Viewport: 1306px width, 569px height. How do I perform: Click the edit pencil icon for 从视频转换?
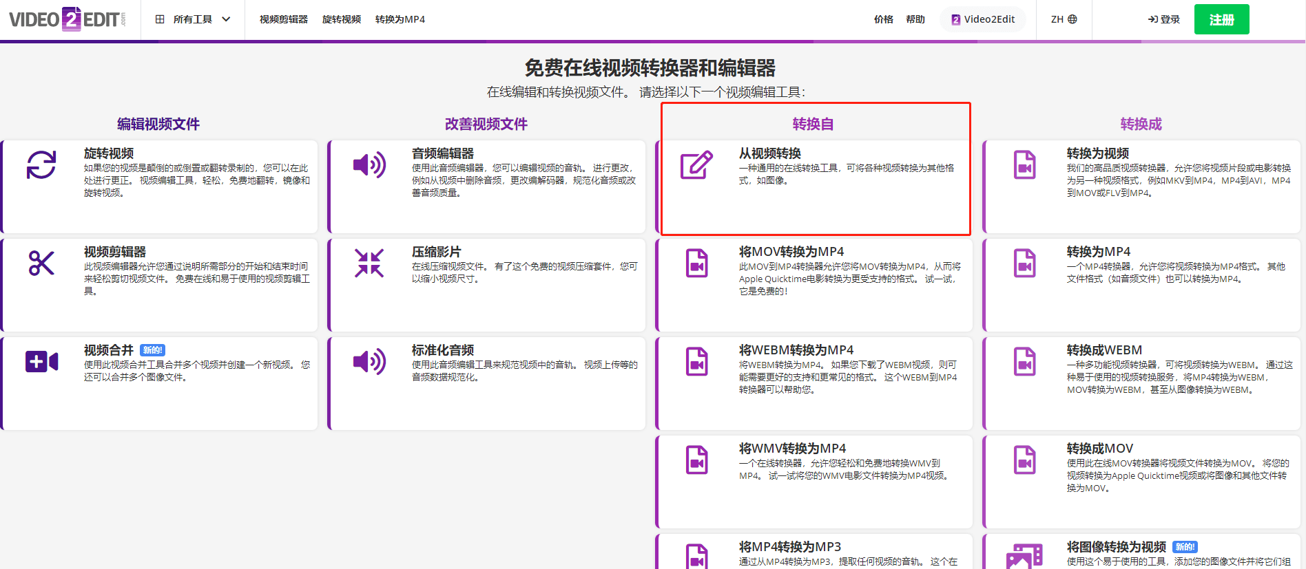point(697,165)
